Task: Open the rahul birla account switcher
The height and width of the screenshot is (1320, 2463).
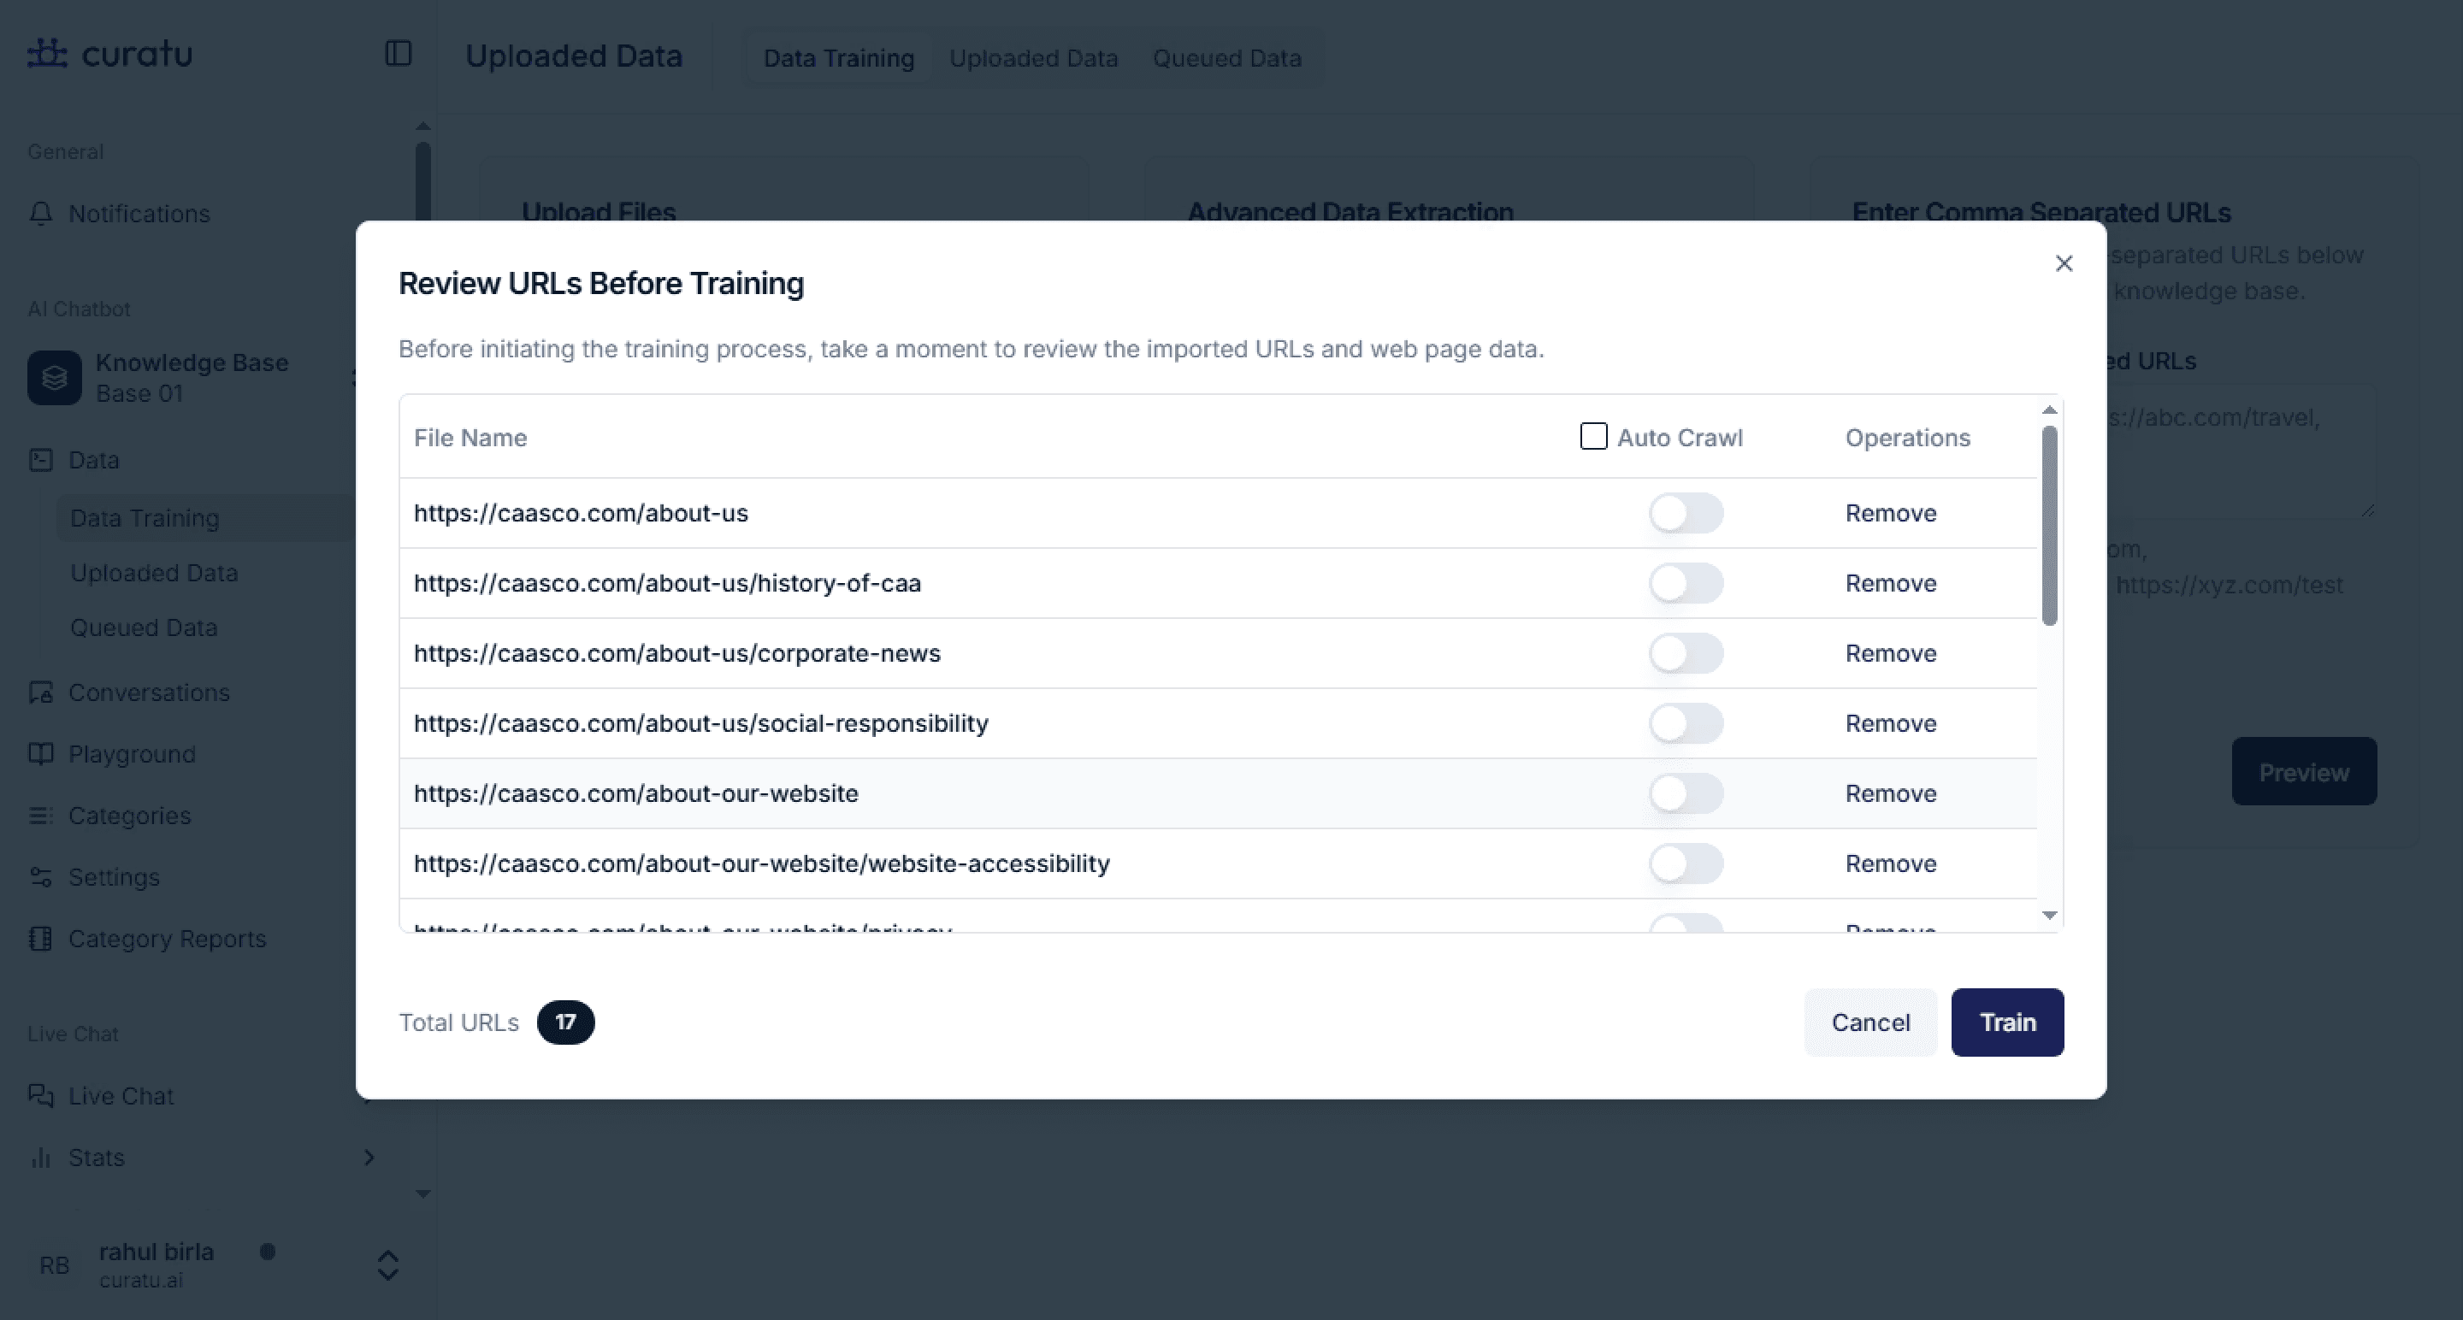Action: coord(387,1265)
